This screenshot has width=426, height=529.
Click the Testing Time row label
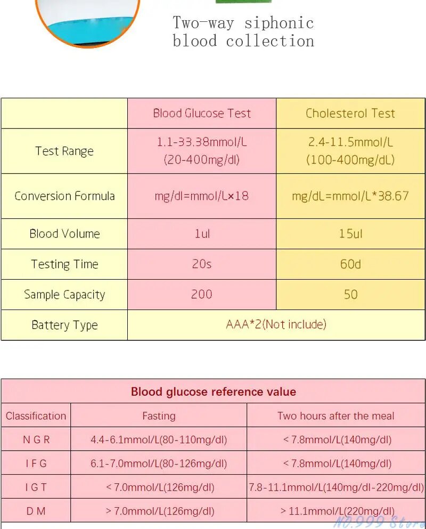[x=64, y=264]
